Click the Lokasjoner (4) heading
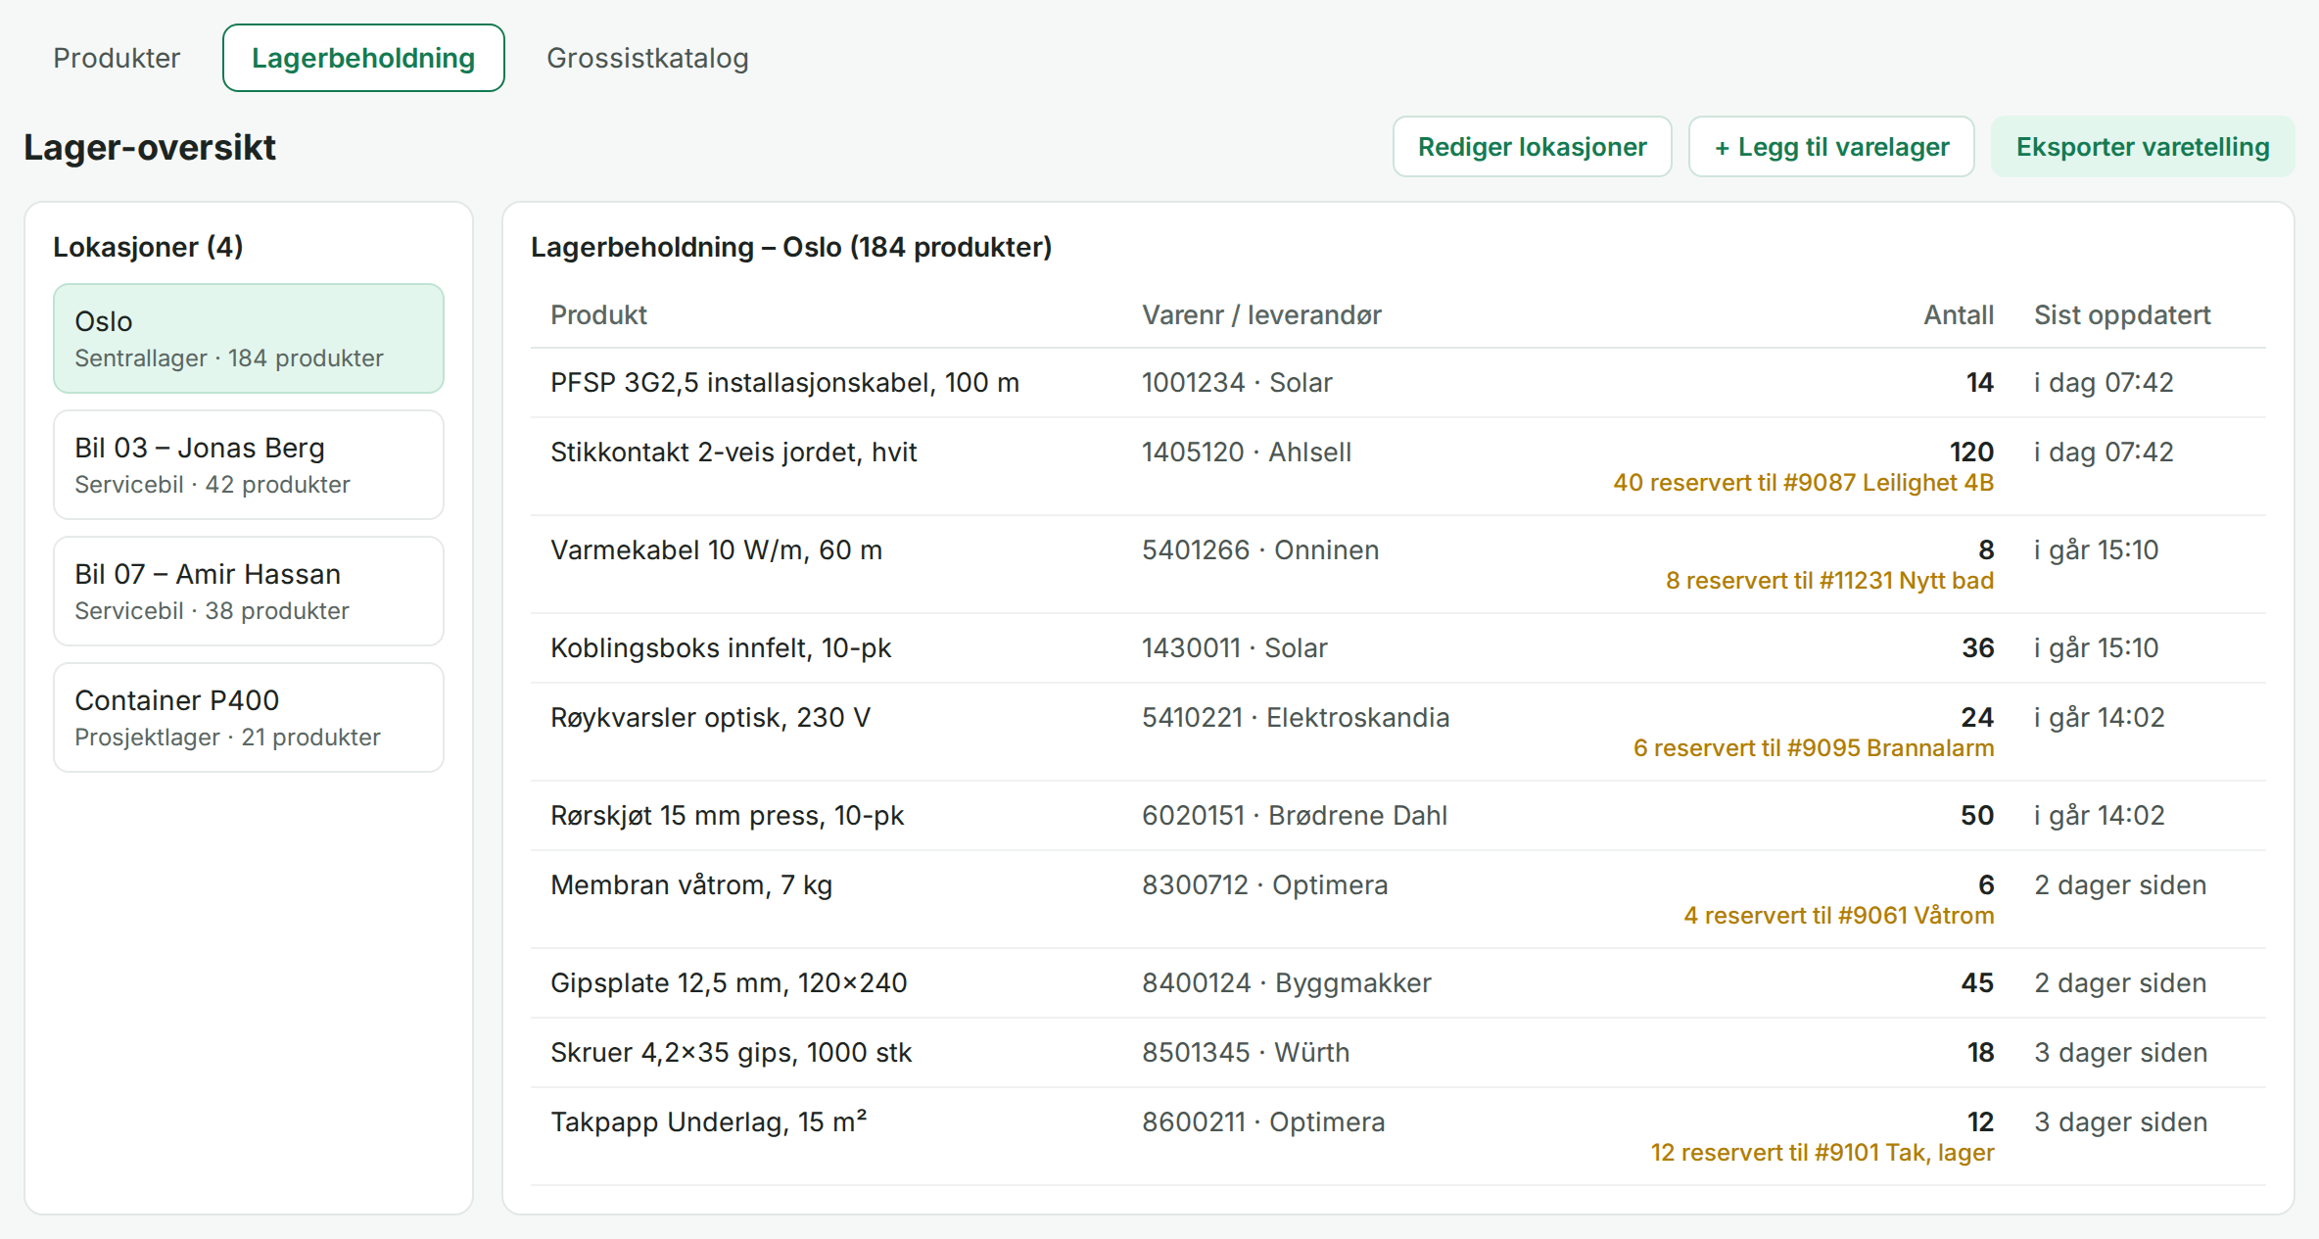This screenshot has width=2319, height=1239. coord(148,247)
